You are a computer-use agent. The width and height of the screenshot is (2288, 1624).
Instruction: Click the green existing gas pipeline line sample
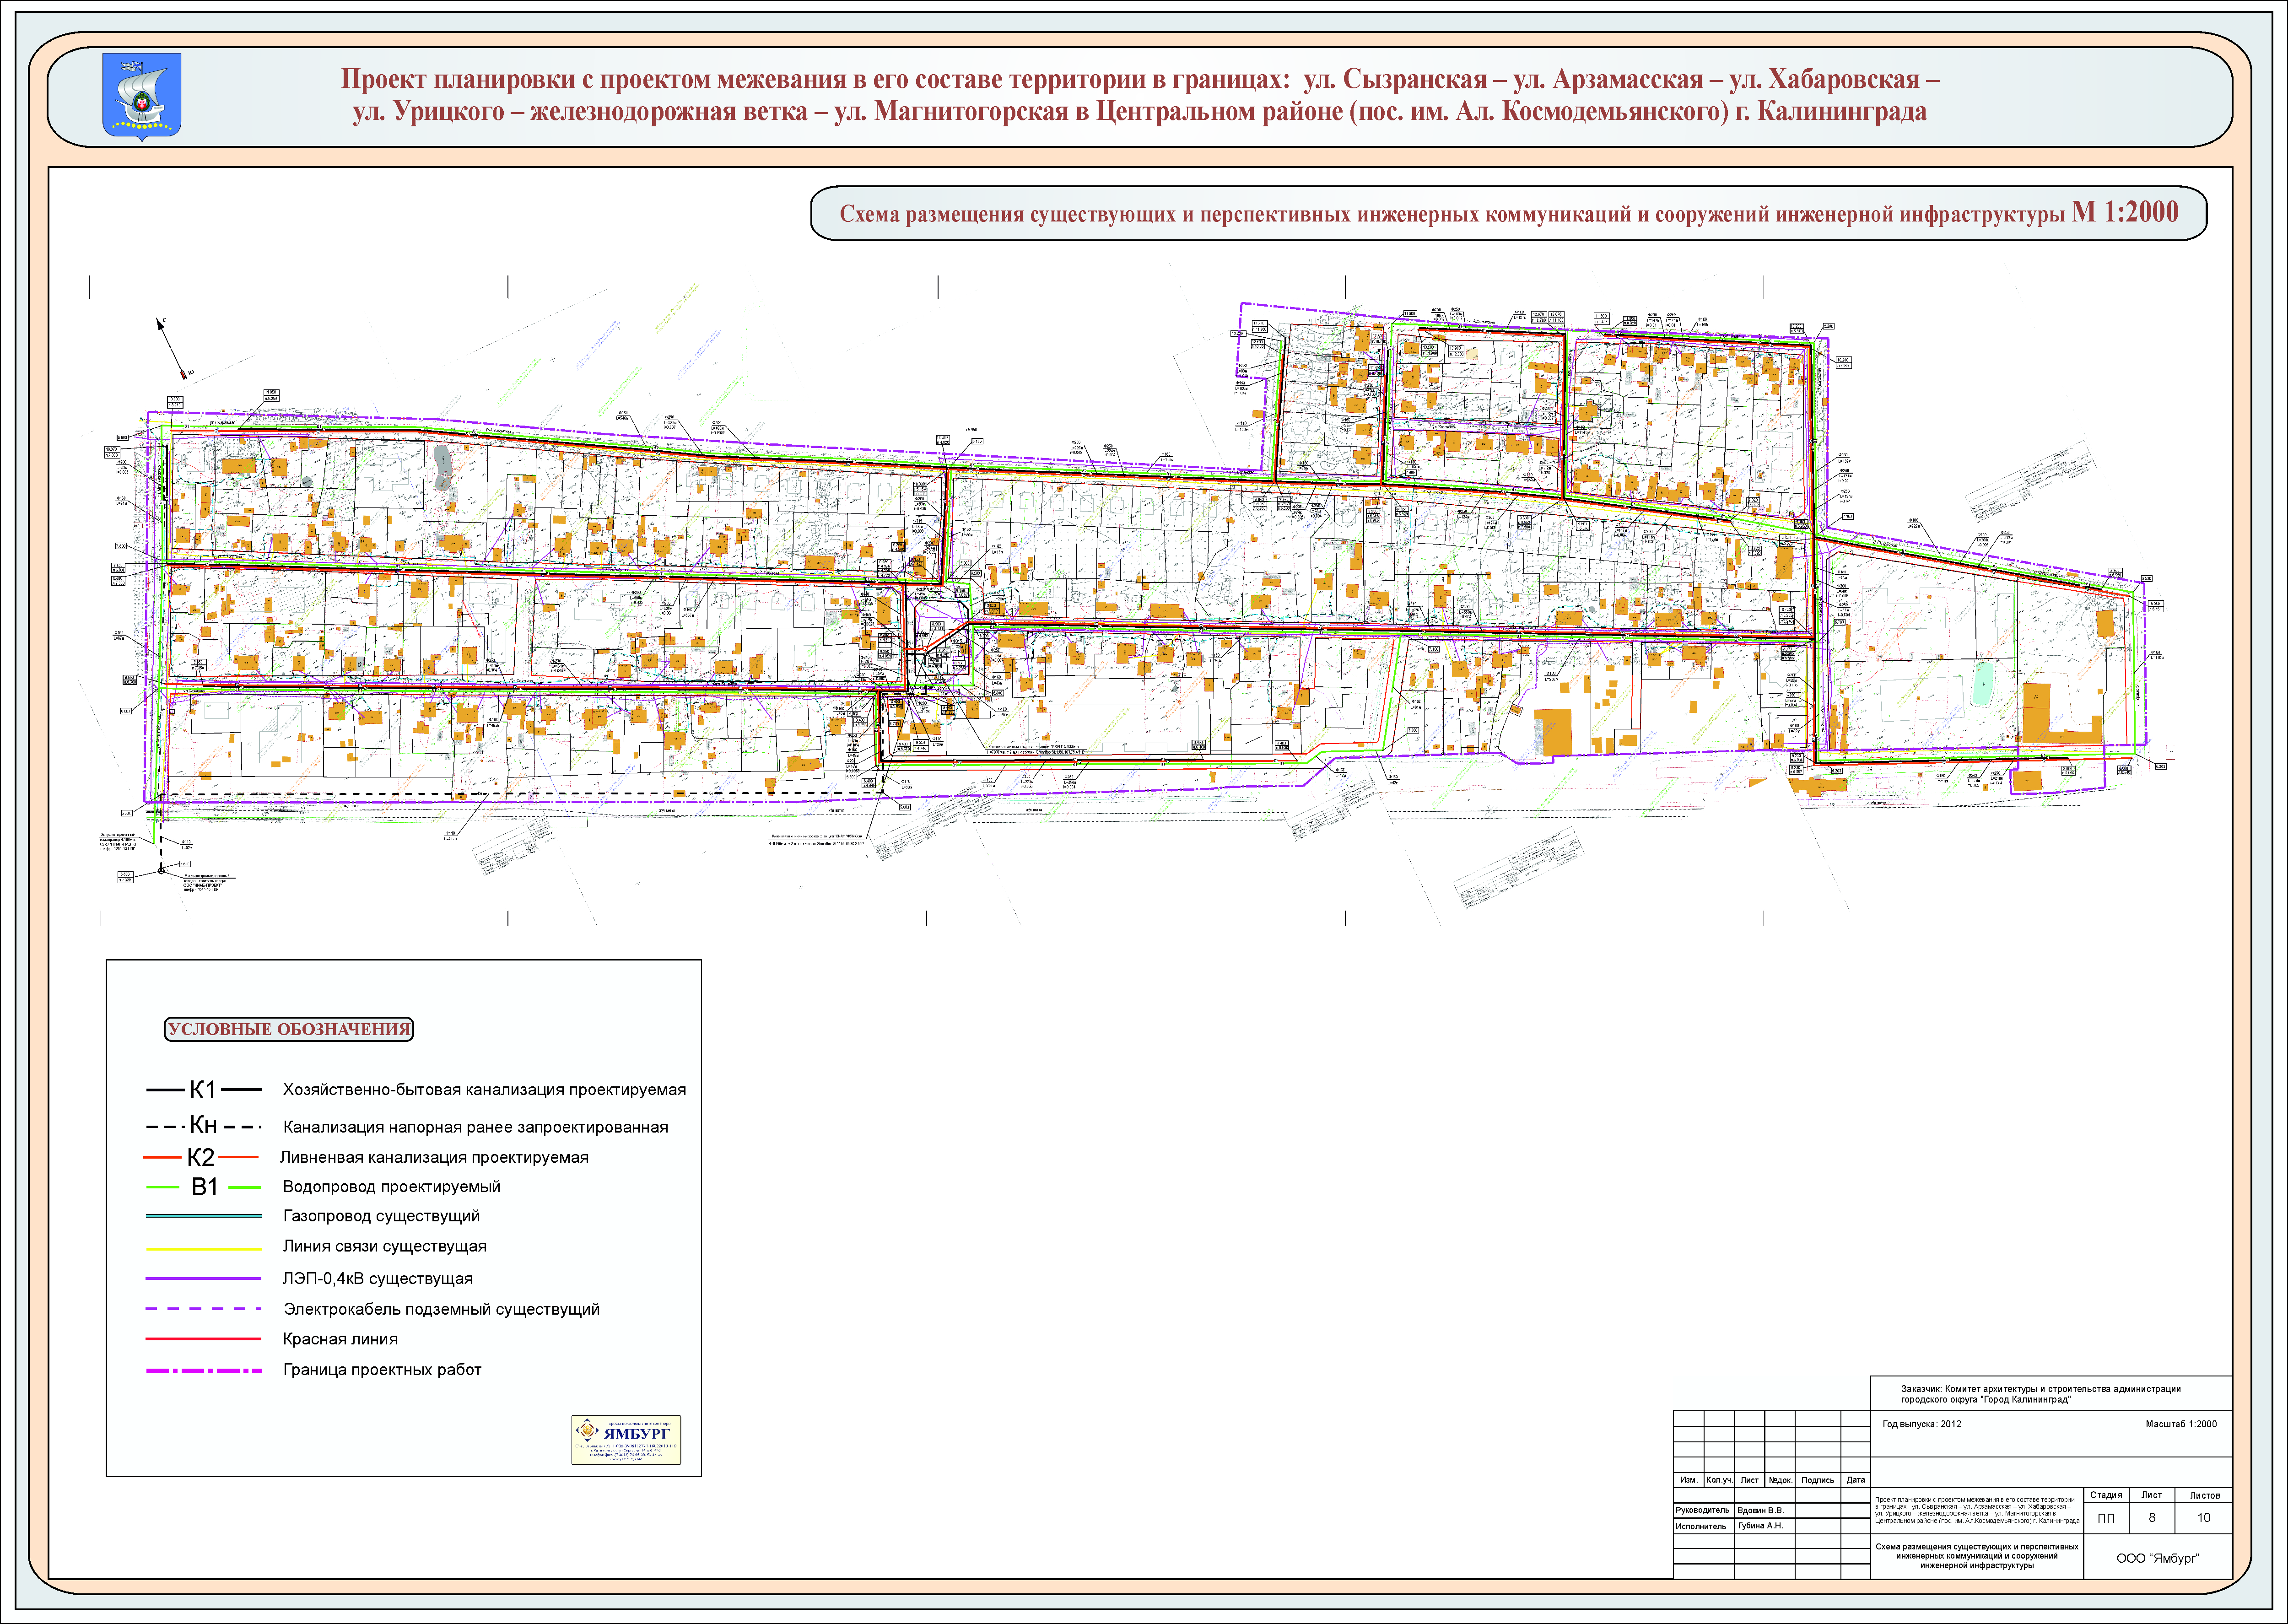tap(203, 1216)
